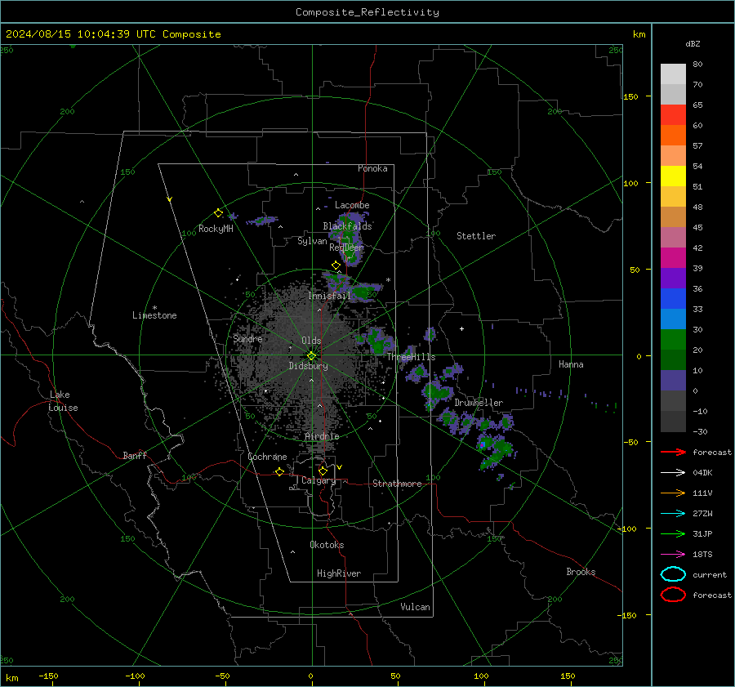Click the orange 111V arrow in legend
The height and width of the screenshot is (687, 735).
673,493
